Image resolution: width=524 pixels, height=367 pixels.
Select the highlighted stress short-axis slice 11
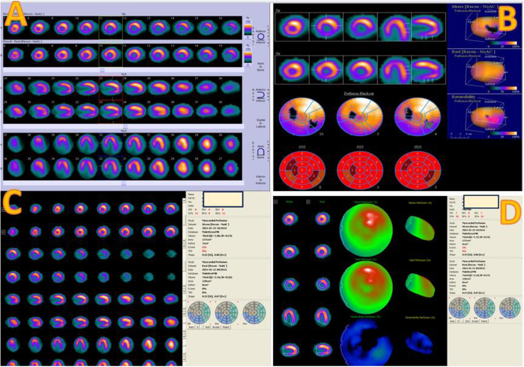point(111,28)
